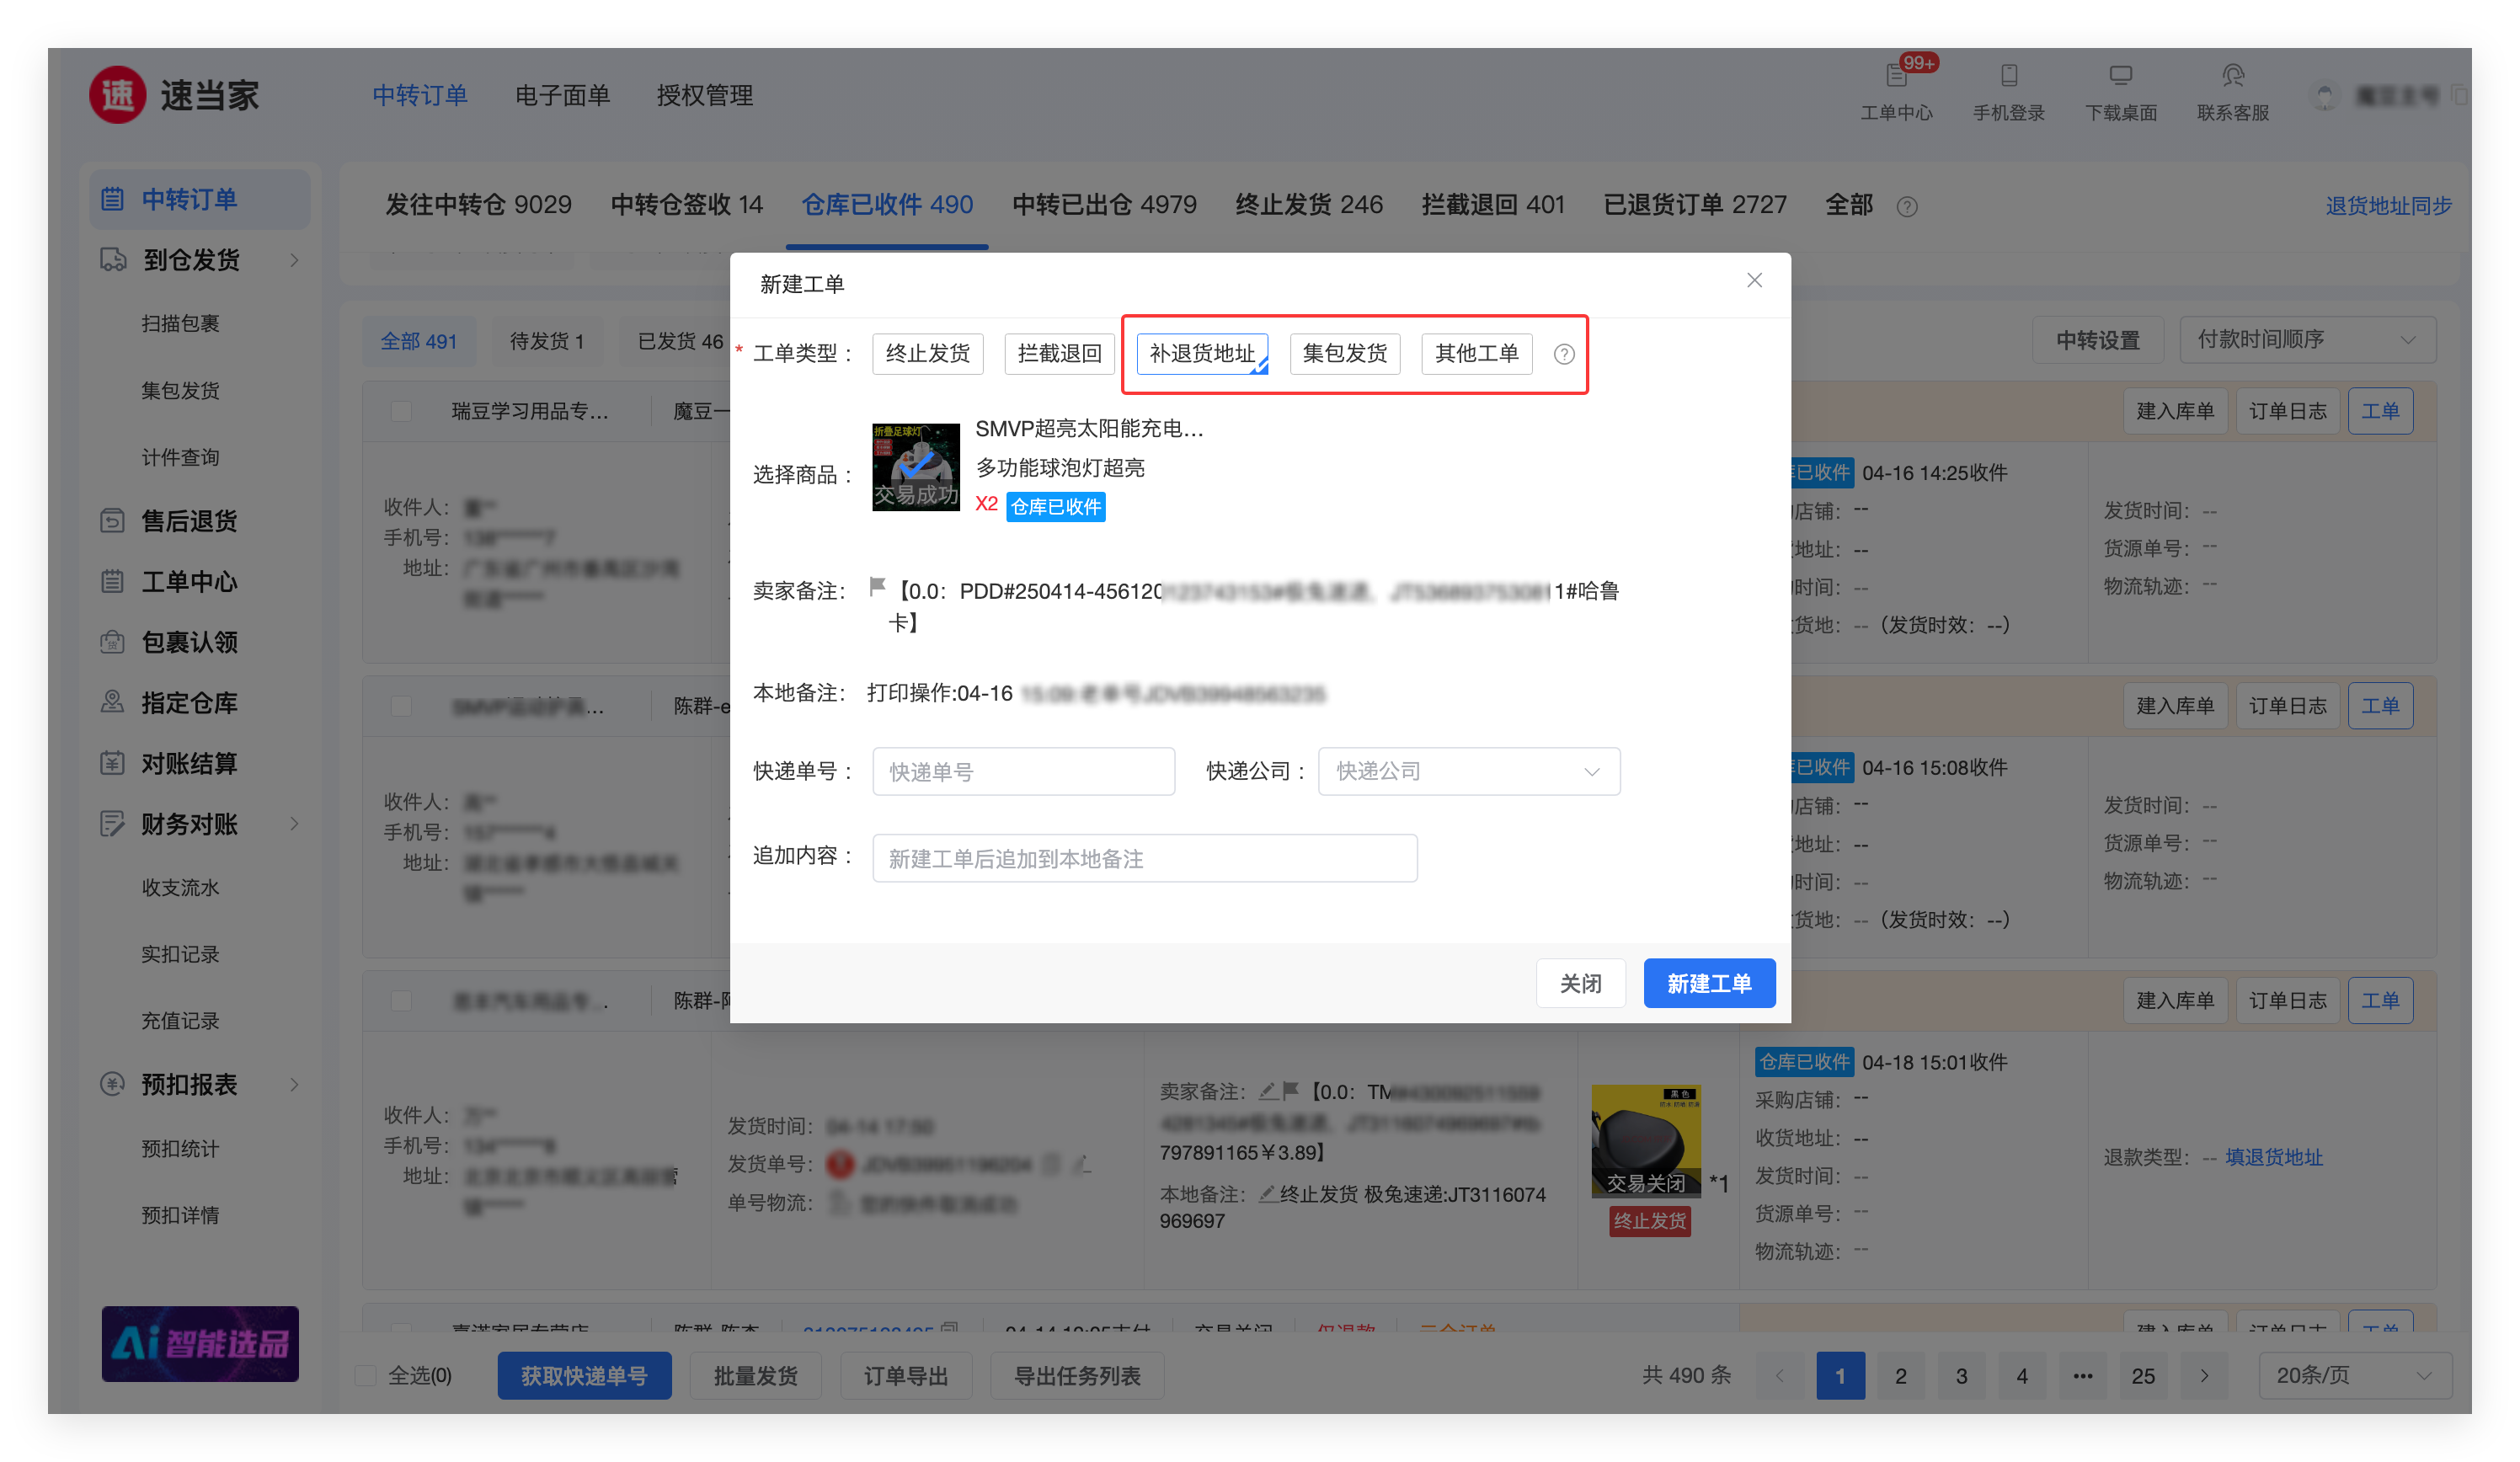Open 电子面单 top menu
This screenshot has height=1462, width=2520.
pyautogui.click(x=562, y=96)
